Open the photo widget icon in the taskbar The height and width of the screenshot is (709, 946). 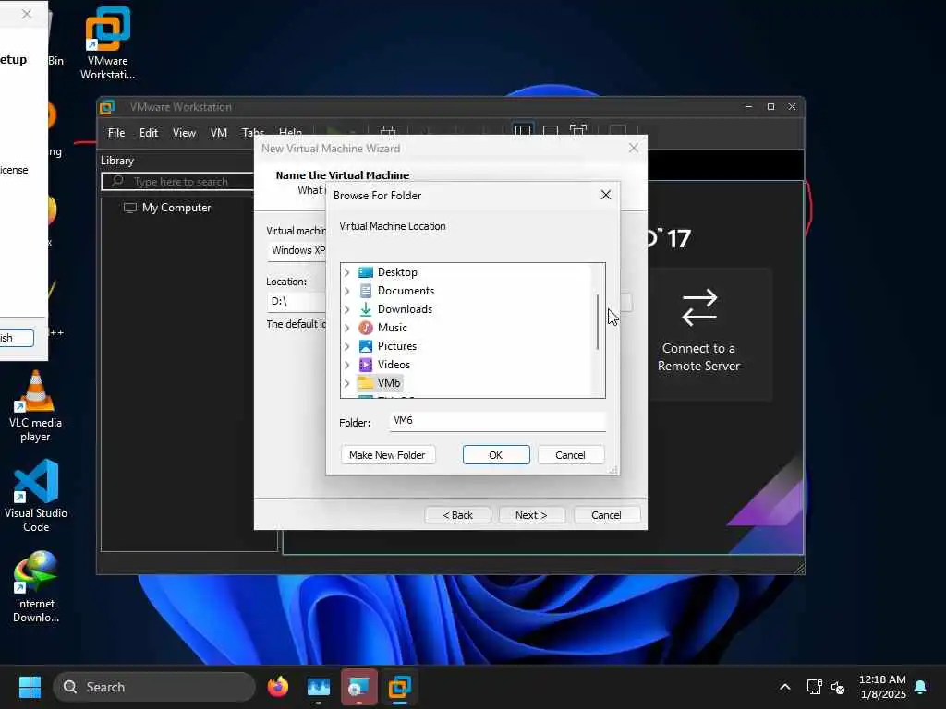tap(319, 687)
